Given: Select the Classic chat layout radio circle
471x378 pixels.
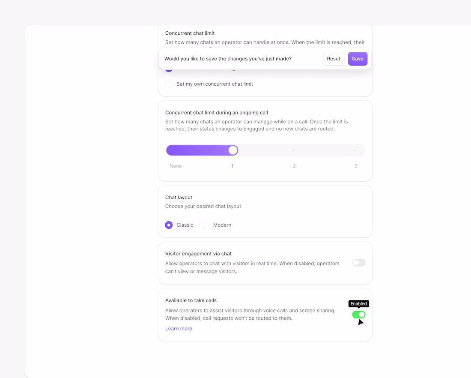Looking at the screenshot, I should (169, 225).
